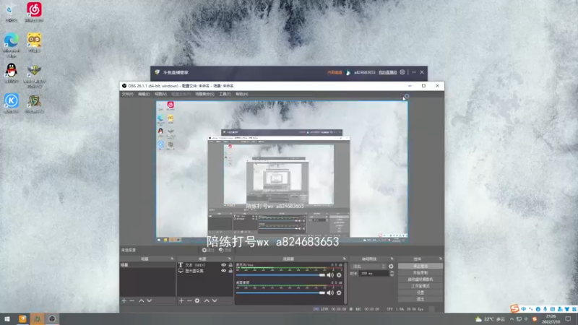Select the scene entry in Scenes list
This screenshot has width=578, height=325.
pyautogui.click(x=147, y=265)
